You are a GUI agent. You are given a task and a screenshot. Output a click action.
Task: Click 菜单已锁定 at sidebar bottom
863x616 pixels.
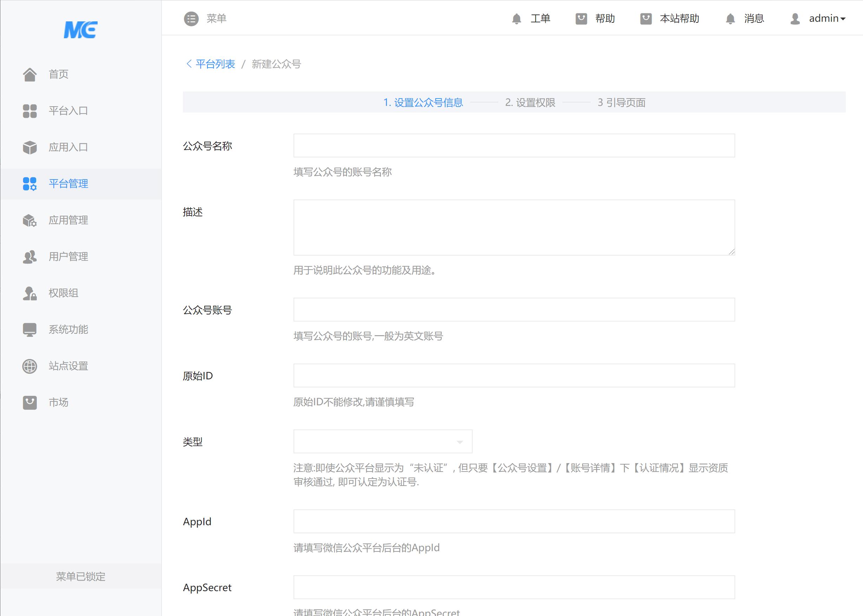tap(80, 576)
